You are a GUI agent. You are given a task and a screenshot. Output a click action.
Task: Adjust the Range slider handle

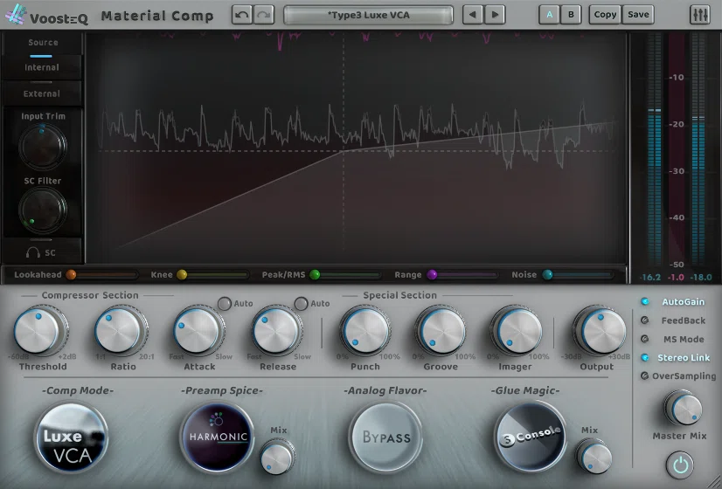(432, 275)
